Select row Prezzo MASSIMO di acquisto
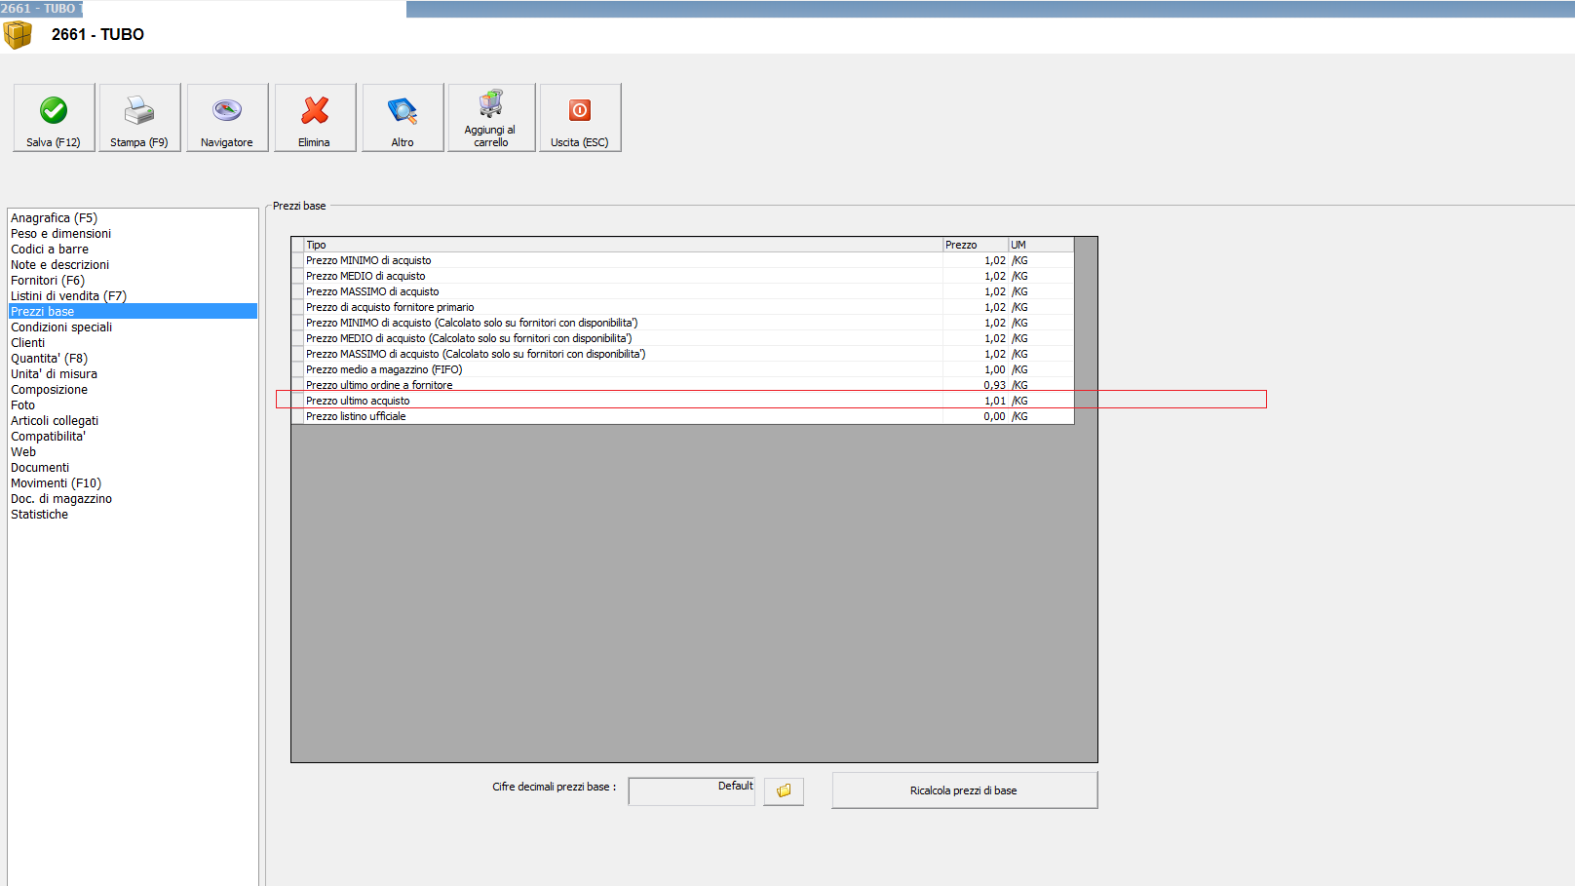The height and width of the screenshot is (886, 1575). tap(682, 291)
